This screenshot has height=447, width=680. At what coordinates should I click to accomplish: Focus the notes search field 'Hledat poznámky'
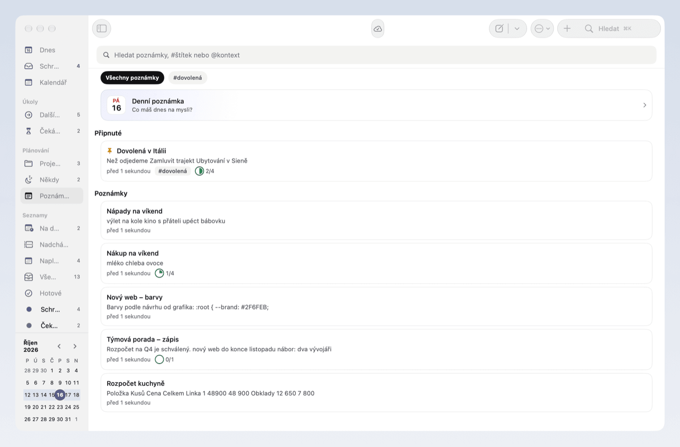376,55
